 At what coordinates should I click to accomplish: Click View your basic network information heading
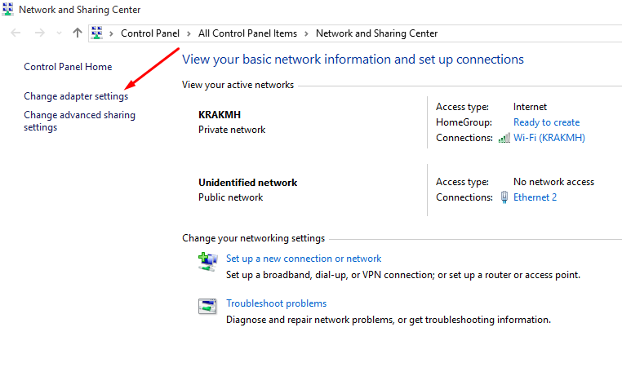tap(353, 60)
